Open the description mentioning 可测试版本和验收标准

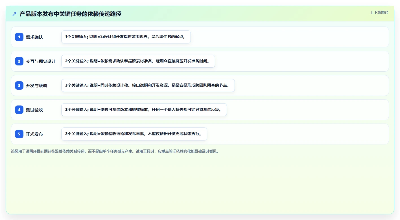(x=144, y=110)
